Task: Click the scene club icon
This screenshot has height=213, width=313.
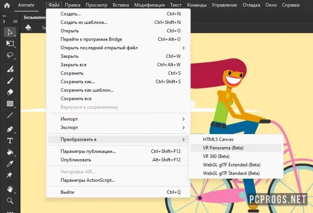Action: [x=28, y=27]
